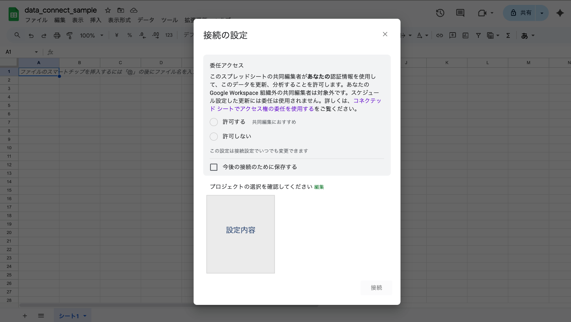Open version history clock icon
This screenshot has width=571, height=322.
point(440,13)
